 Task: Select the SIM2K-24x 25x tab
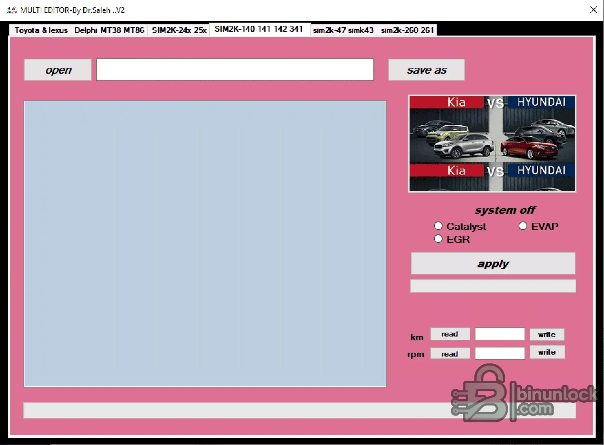click(x=179, y=30)
